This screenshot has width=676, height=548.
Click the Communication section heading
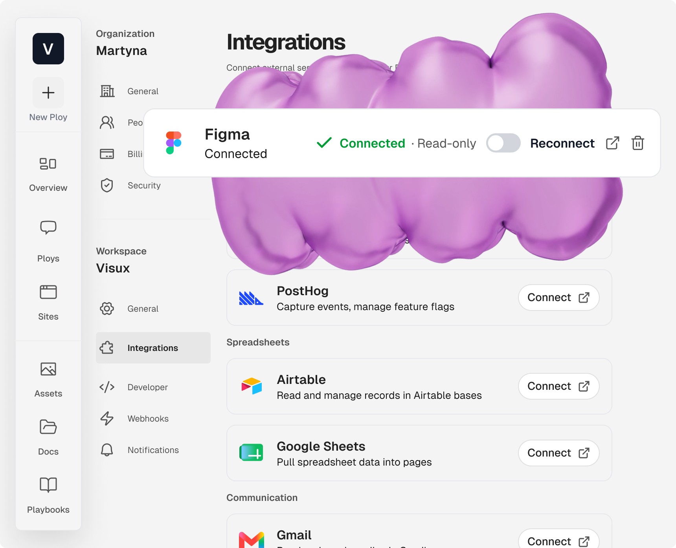[262, 498]
